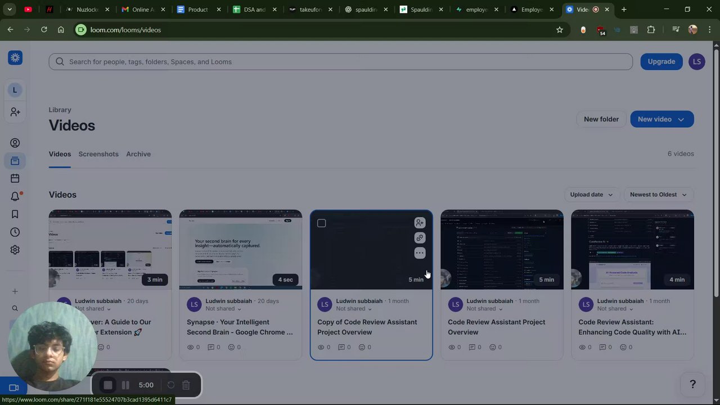Switch to the DSA browser tab
Viewport: 720px width, 405px height.
254,10
